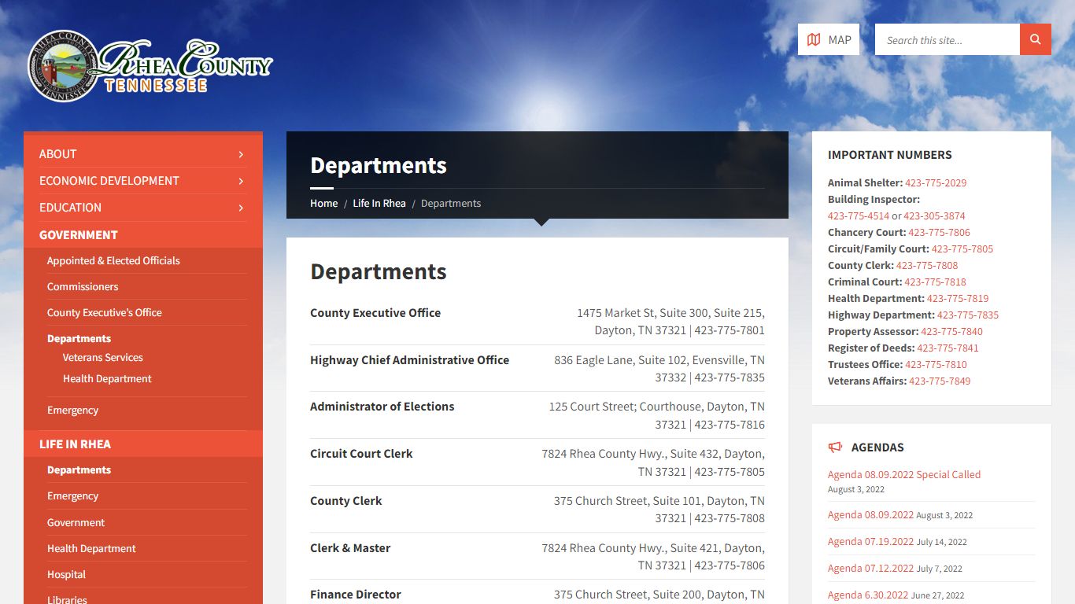The height and width of the screenshot is (604, 1075).
Task: Open ECONOMIC DEVELOPMENT sidebar item
Action: 109,181
